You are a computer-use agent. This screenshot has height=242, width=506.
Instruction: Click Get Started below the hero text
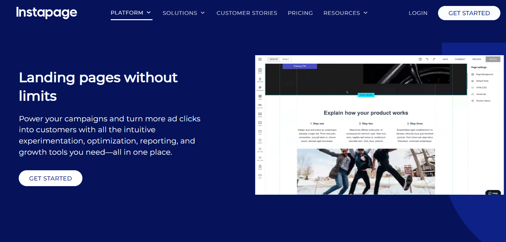50,178
